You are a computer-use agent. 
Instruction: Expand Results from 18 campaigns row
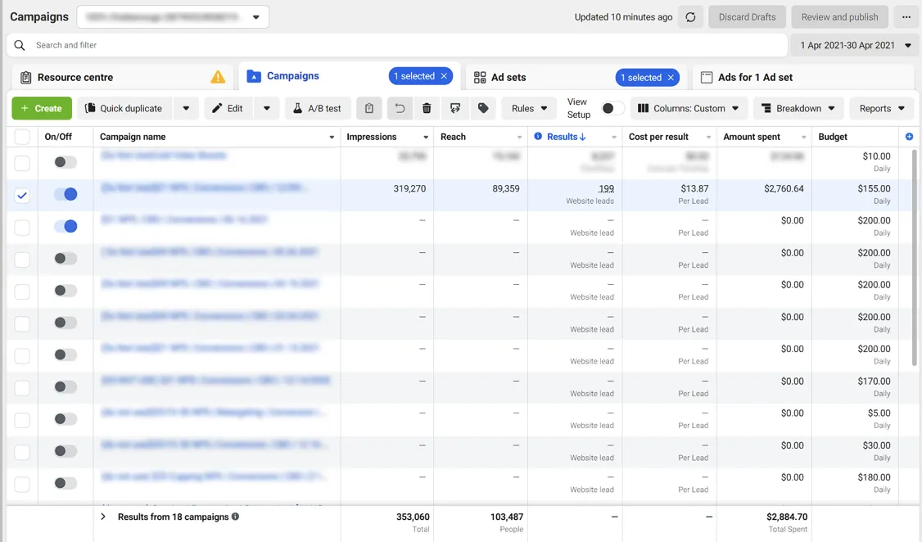click(103, 517)
